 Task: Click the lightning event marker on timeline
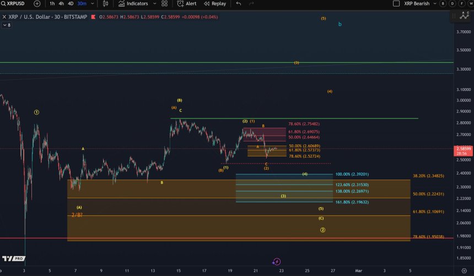(277, 262)
